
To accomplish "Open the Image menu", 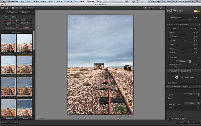I will coord(35,1).
